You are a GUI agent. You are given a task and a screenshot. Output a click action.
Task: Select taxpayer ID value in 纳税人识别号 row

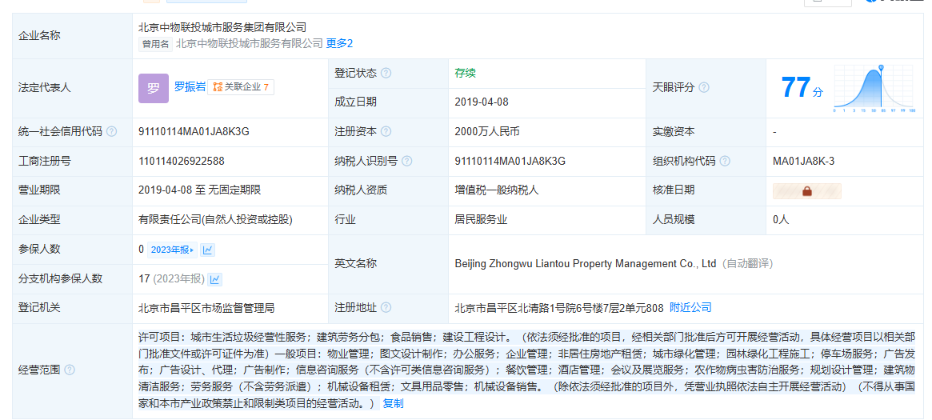(510, 161)
